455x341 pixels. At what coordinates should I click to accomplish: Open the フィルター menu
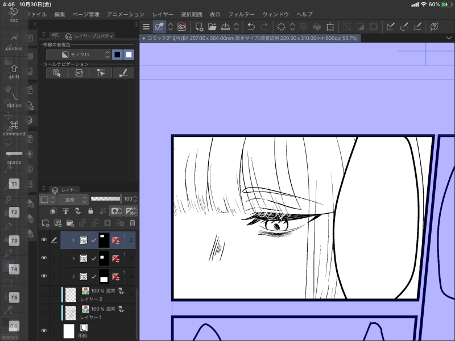241,14
